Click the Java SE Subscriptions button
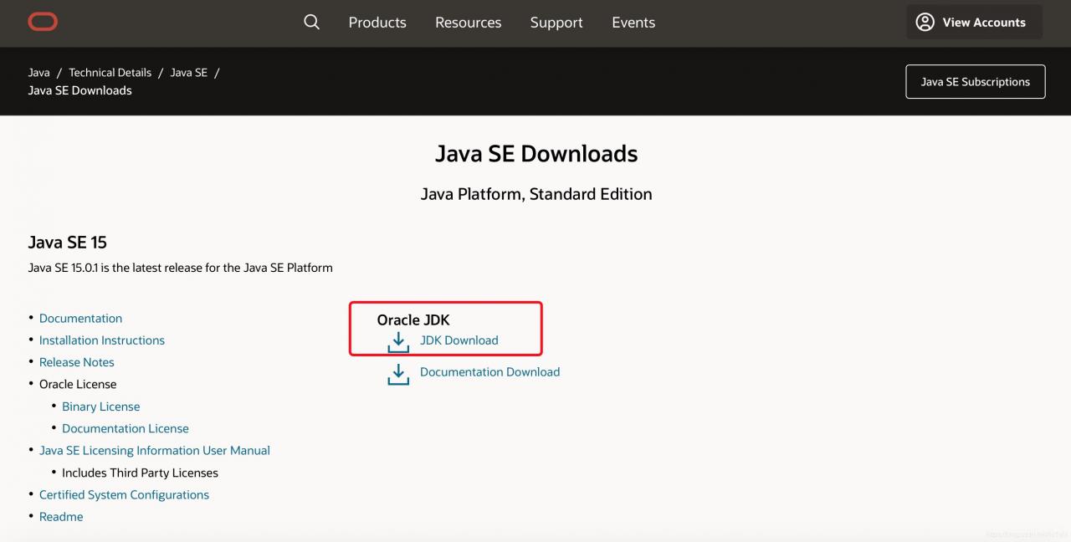This screenshot has width=1071, height=542. click(975, 82)
